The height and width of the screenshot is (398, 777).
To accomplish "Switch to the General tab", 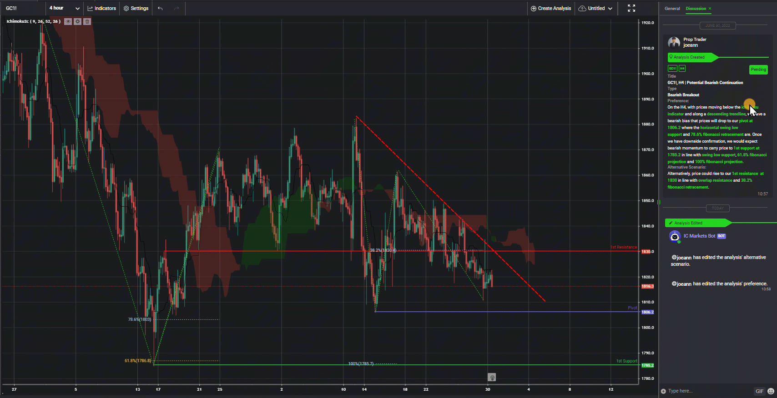I will click(672, 9).
